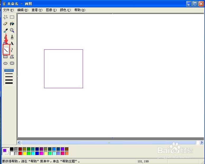205x164 pixels.
Task: Choose the second line width option
Action: point(9,74)
